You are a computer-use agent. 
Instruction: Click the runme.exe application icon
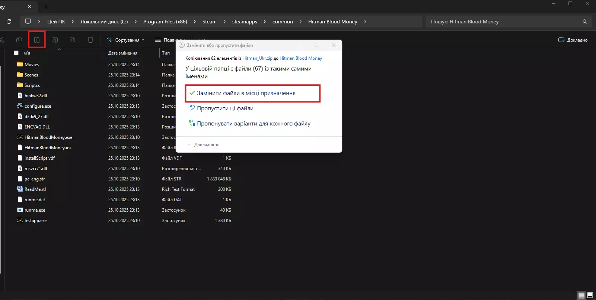(x=20, y=210)
